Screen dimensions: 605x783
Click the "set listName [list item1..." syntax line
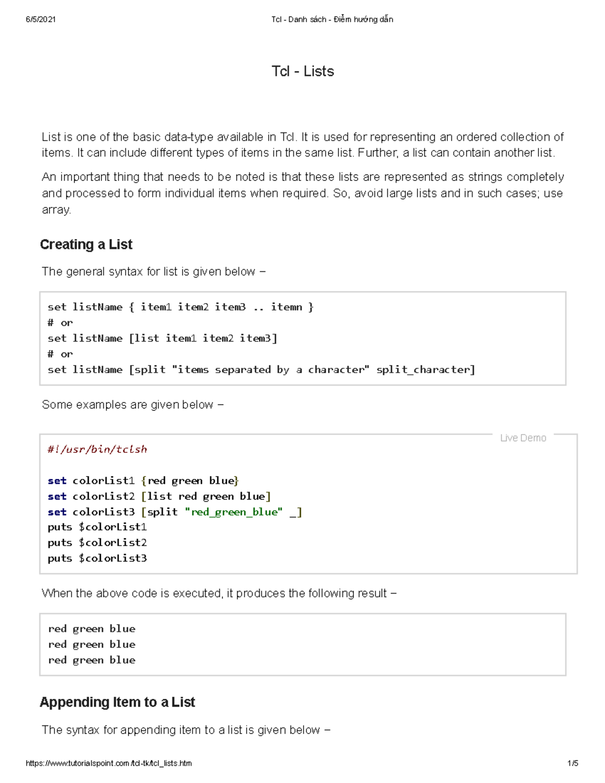click(x=162, y=338)
